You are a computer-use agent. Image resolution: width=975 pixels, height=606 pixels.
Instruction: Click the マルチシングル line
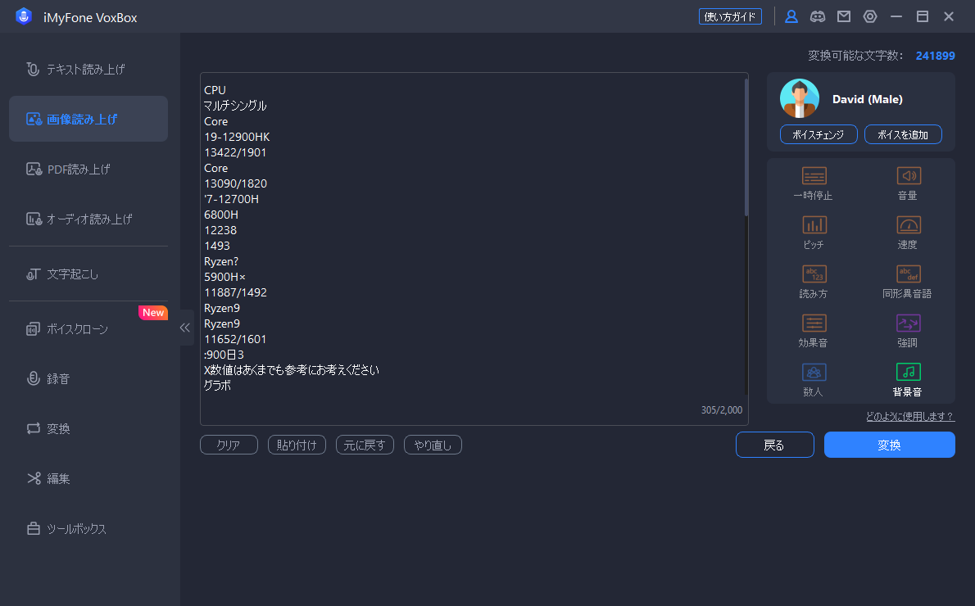[235, 106]
